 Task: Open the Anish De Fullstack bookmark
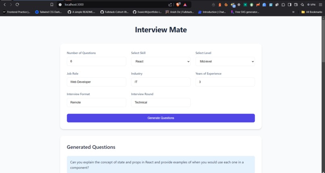click(x=179, y=12)
